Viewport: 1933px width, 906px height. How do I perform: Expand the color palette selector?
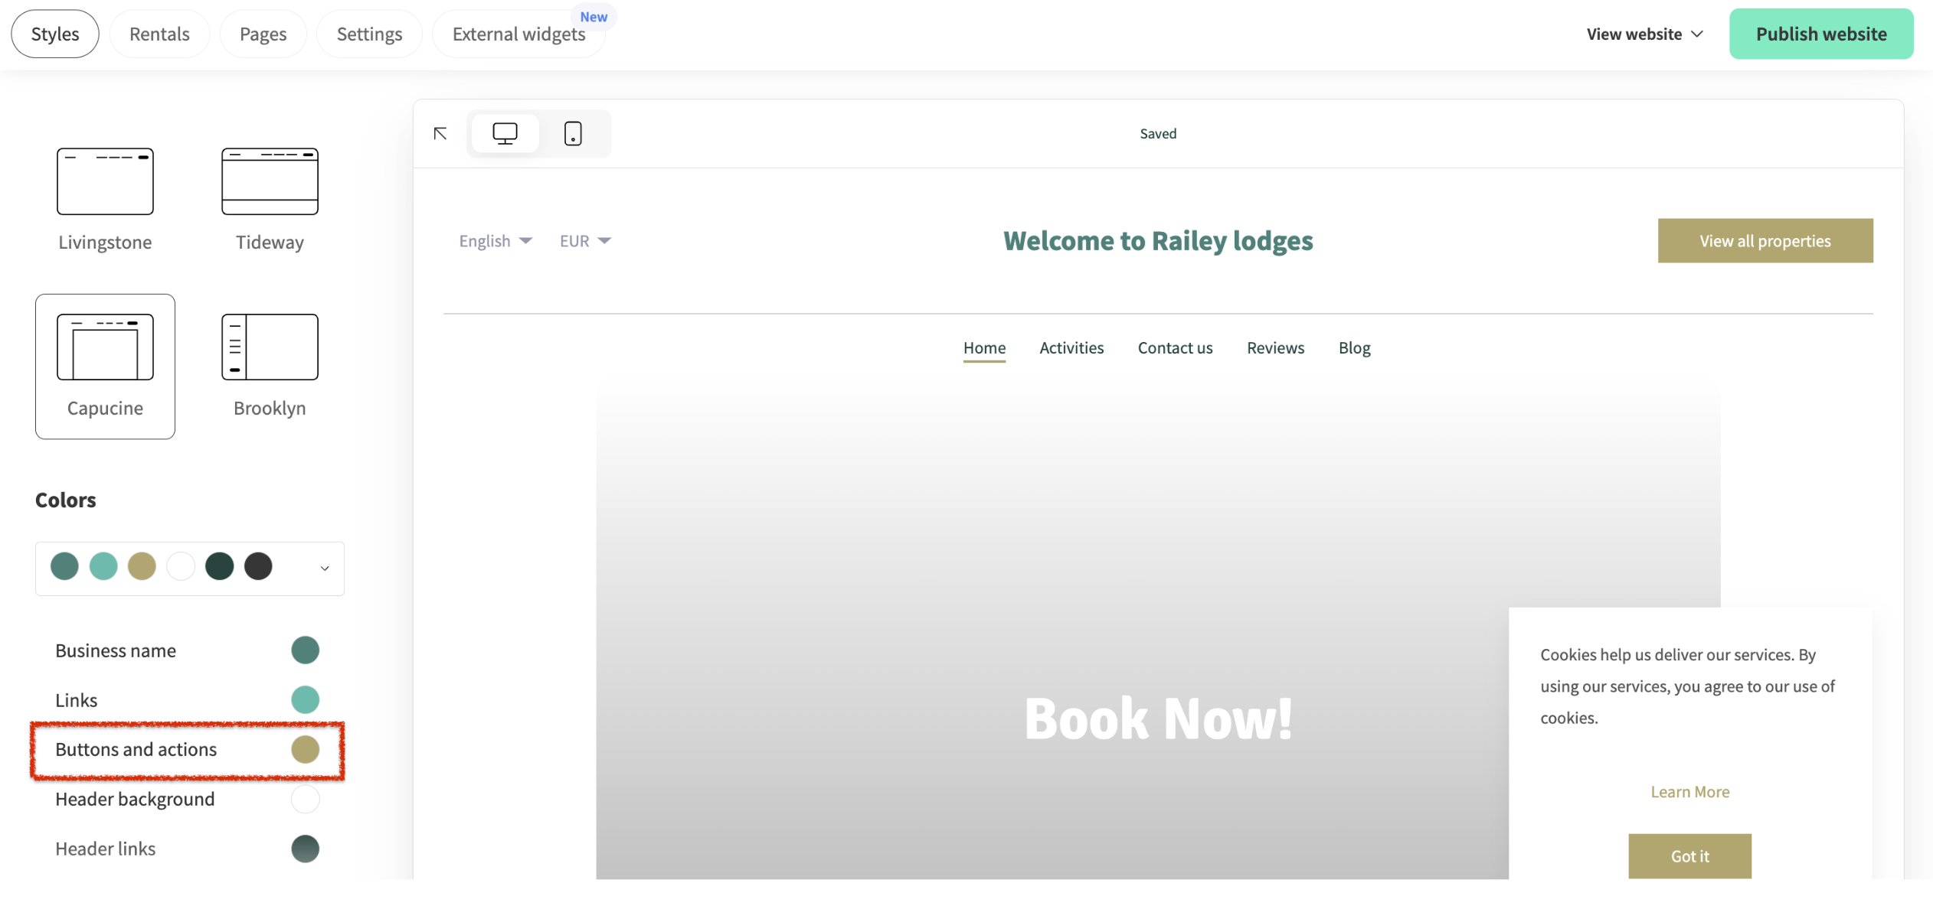[323, 568]
